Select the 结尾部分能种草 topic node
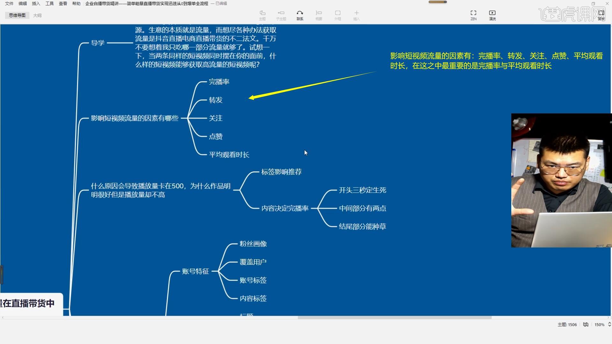 coord(362,226)
